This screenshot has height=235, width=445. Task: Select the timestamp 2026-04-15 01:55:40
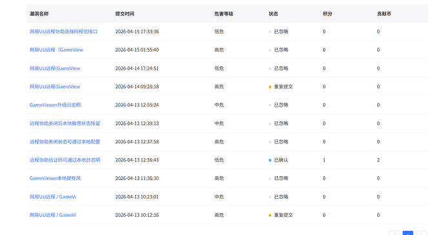tap(137, 50)
